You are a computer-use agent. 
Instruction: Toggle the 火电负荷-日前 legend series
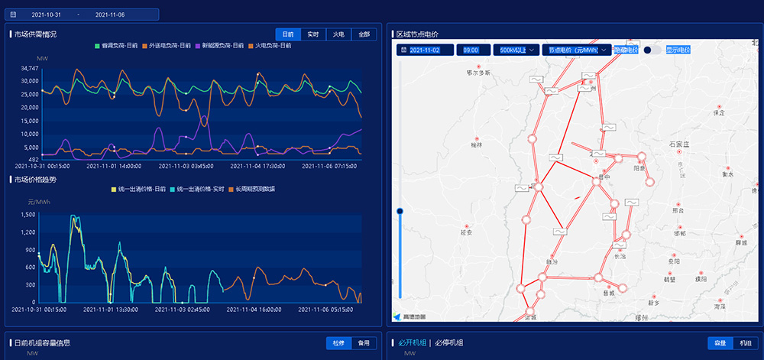point(270,45)
